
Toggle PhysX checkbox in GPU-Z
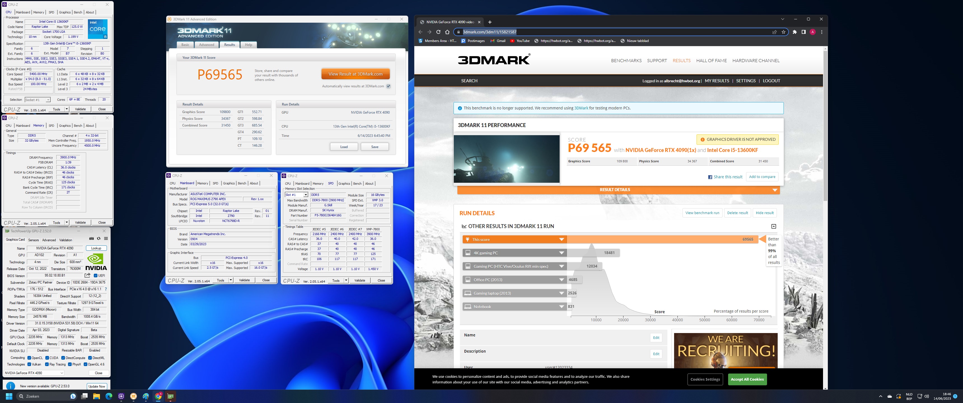pyautogui.click(x=69, y=364)
